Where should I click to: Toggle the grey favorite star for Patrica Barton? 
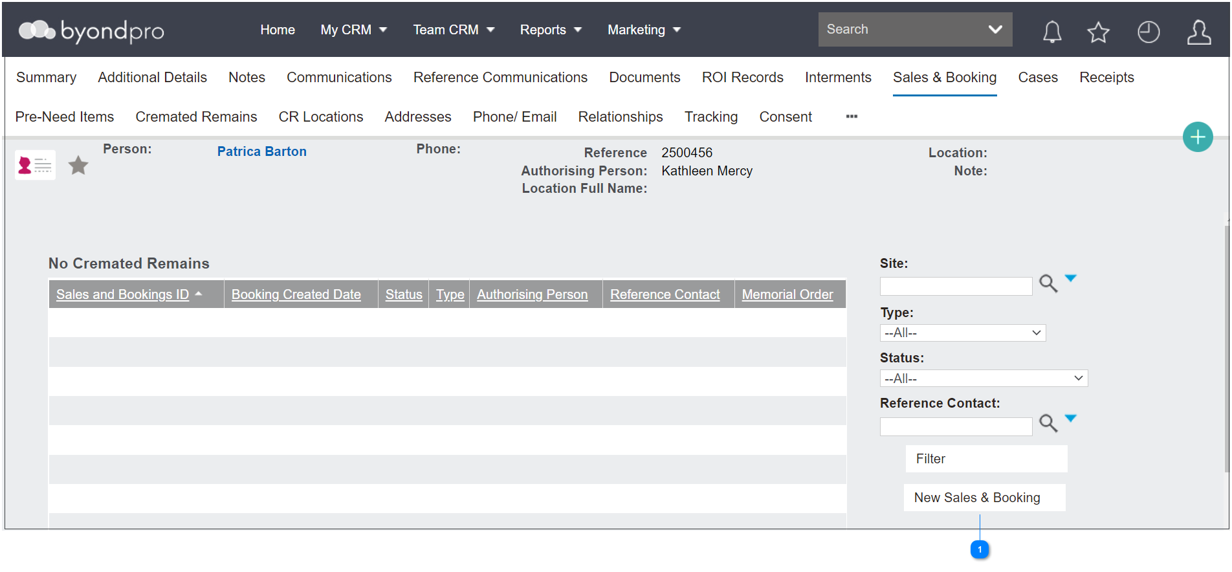pyautogui.click(x=78, y=166)
